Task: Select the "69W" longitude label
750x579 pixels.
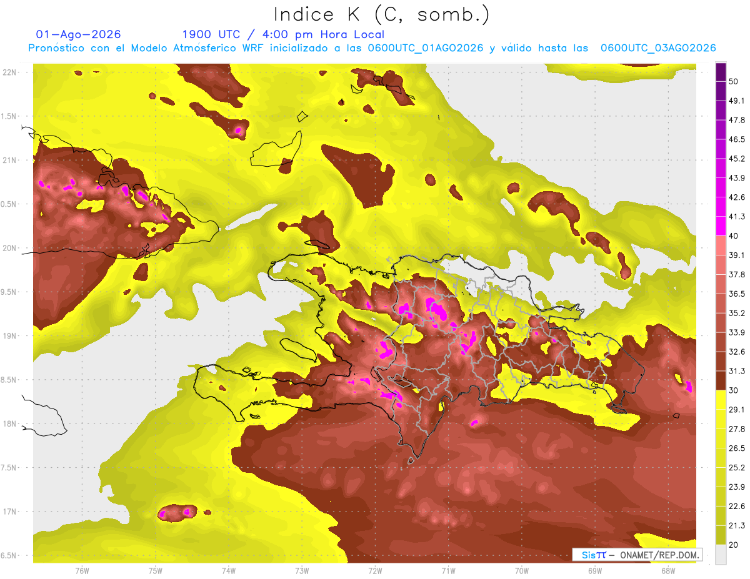Action: 594,571
